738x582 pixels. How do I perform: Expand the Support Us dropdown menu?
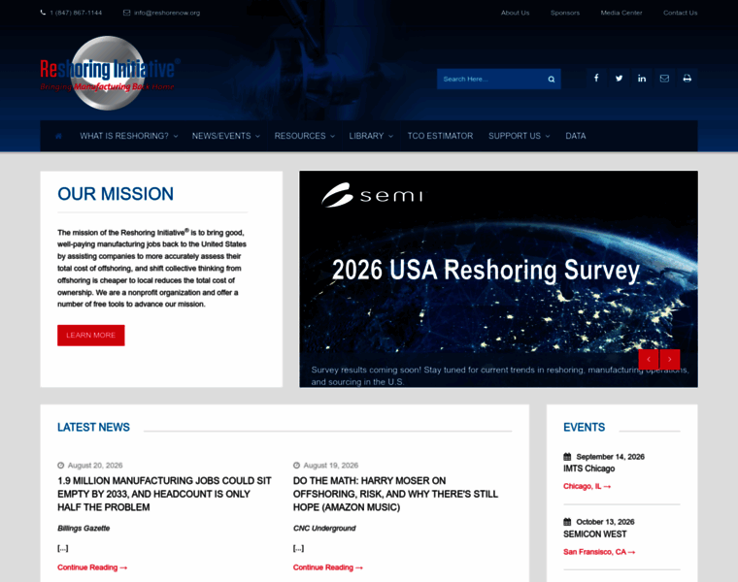click(x=520, y=136)
